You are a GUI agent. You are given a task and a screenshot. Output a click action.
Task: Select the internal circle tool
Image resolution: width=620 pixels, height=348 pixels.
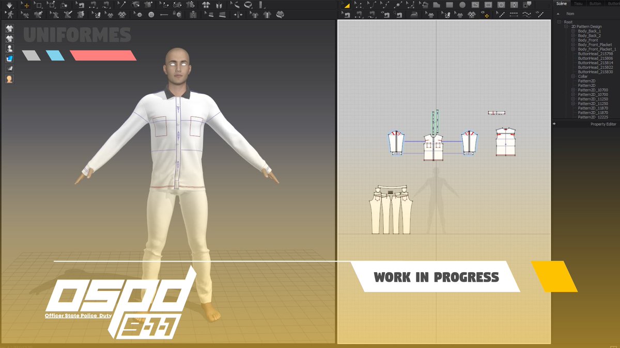501,5
